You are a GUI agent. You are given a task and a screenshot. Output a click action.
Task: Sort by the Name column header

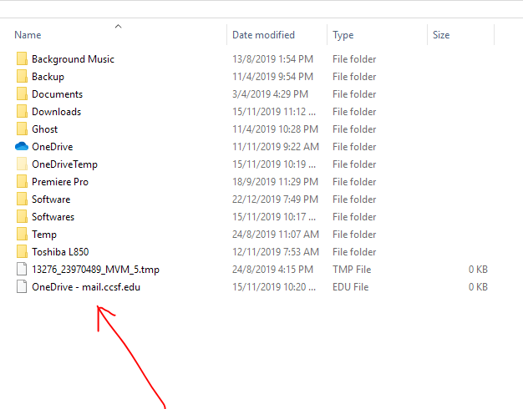click(28, 35)
